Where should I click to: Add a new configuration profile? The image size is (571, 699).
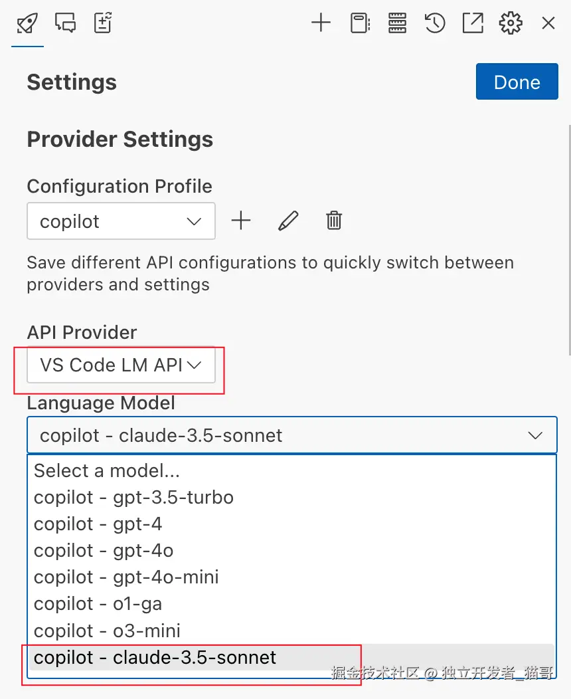tap(241, 221)
